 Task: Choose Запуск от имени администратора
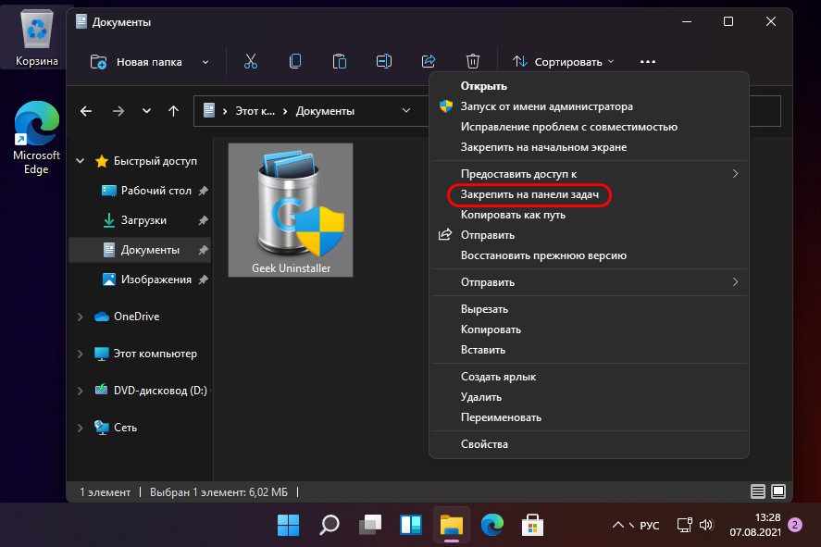point(589,106)
